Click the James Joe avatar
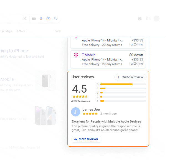Screen dimensions: 175x168 [75, 112]
